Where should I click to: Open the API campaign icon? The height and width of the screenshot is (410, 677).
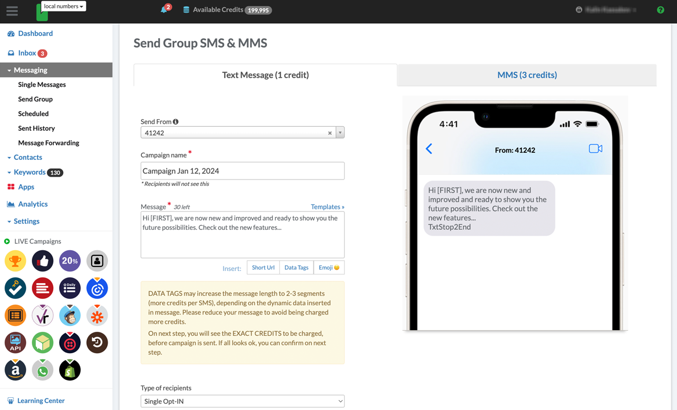(x=15, y=342)
